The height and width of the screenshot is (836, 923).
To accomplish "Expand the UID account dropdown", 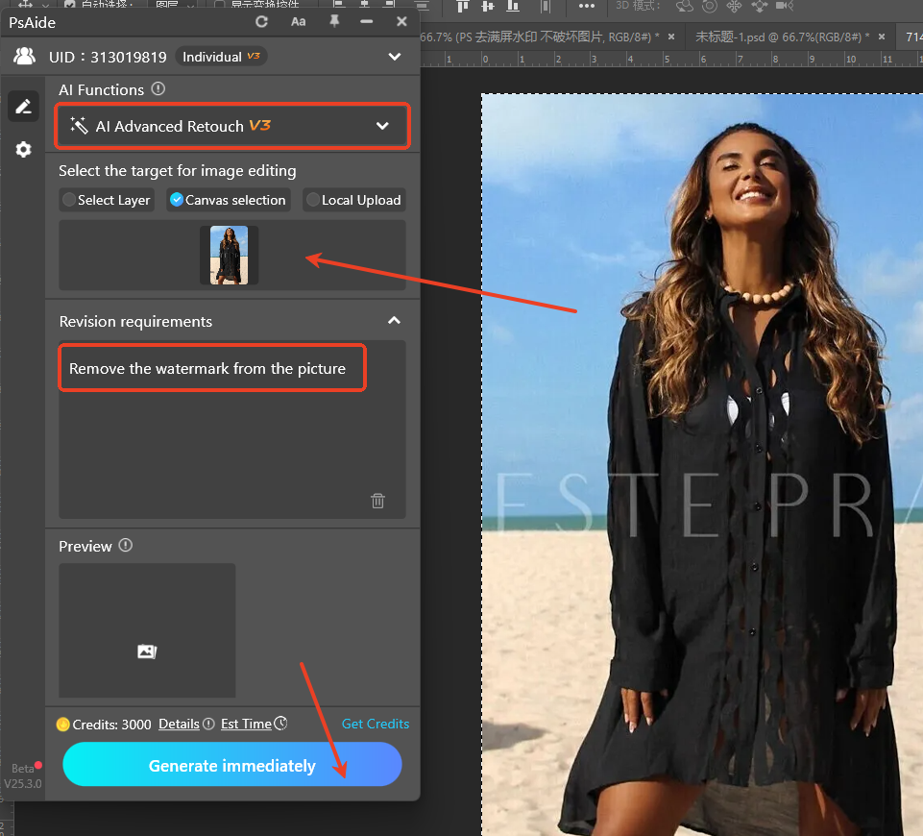I will point(394,57).
